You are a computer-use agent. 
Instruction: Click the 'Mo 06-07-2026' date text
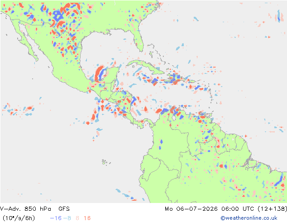pos(191,208)
